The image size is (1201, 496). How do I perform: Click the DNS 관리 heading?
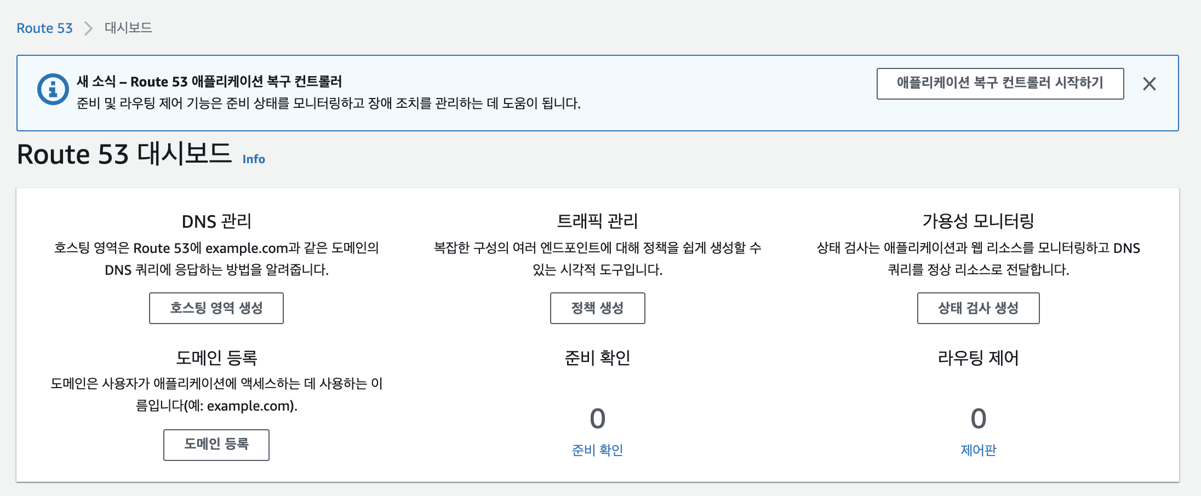(x=216, y=221)
